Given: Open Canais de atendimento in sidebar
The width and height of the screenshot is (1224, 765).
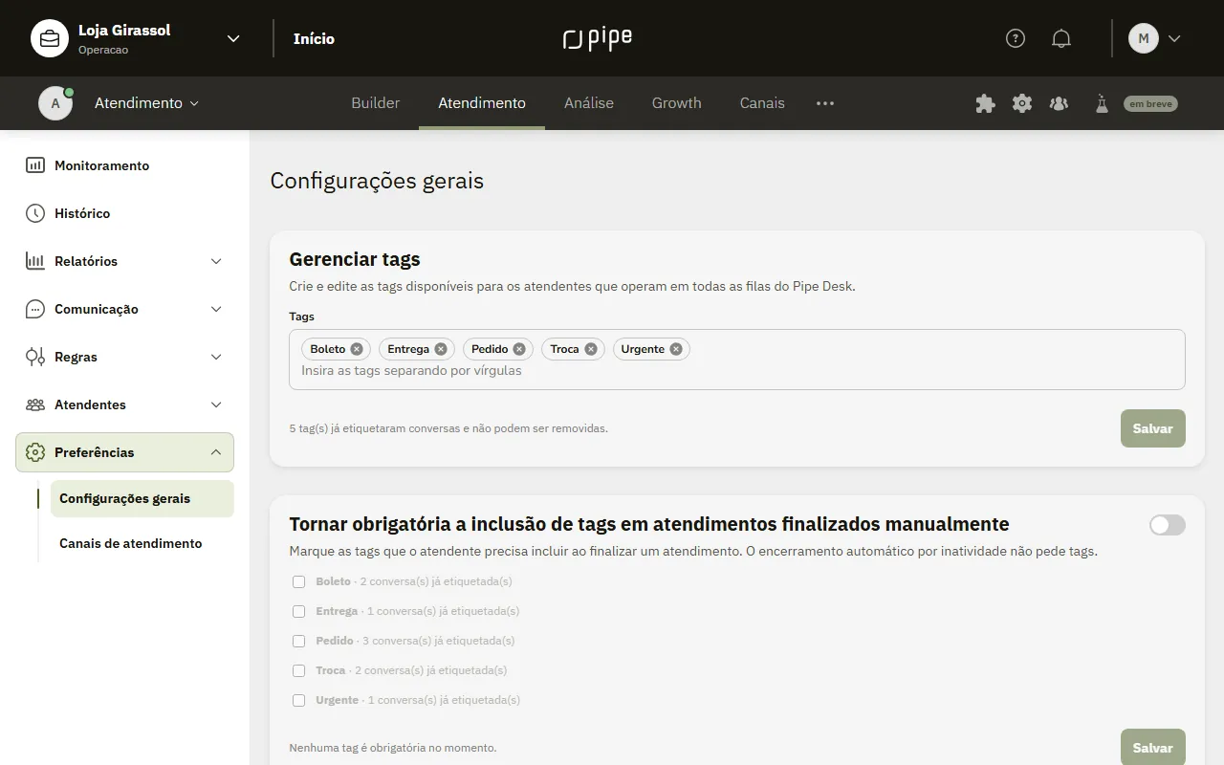Looking at the screenshot, I should [142, 543].
